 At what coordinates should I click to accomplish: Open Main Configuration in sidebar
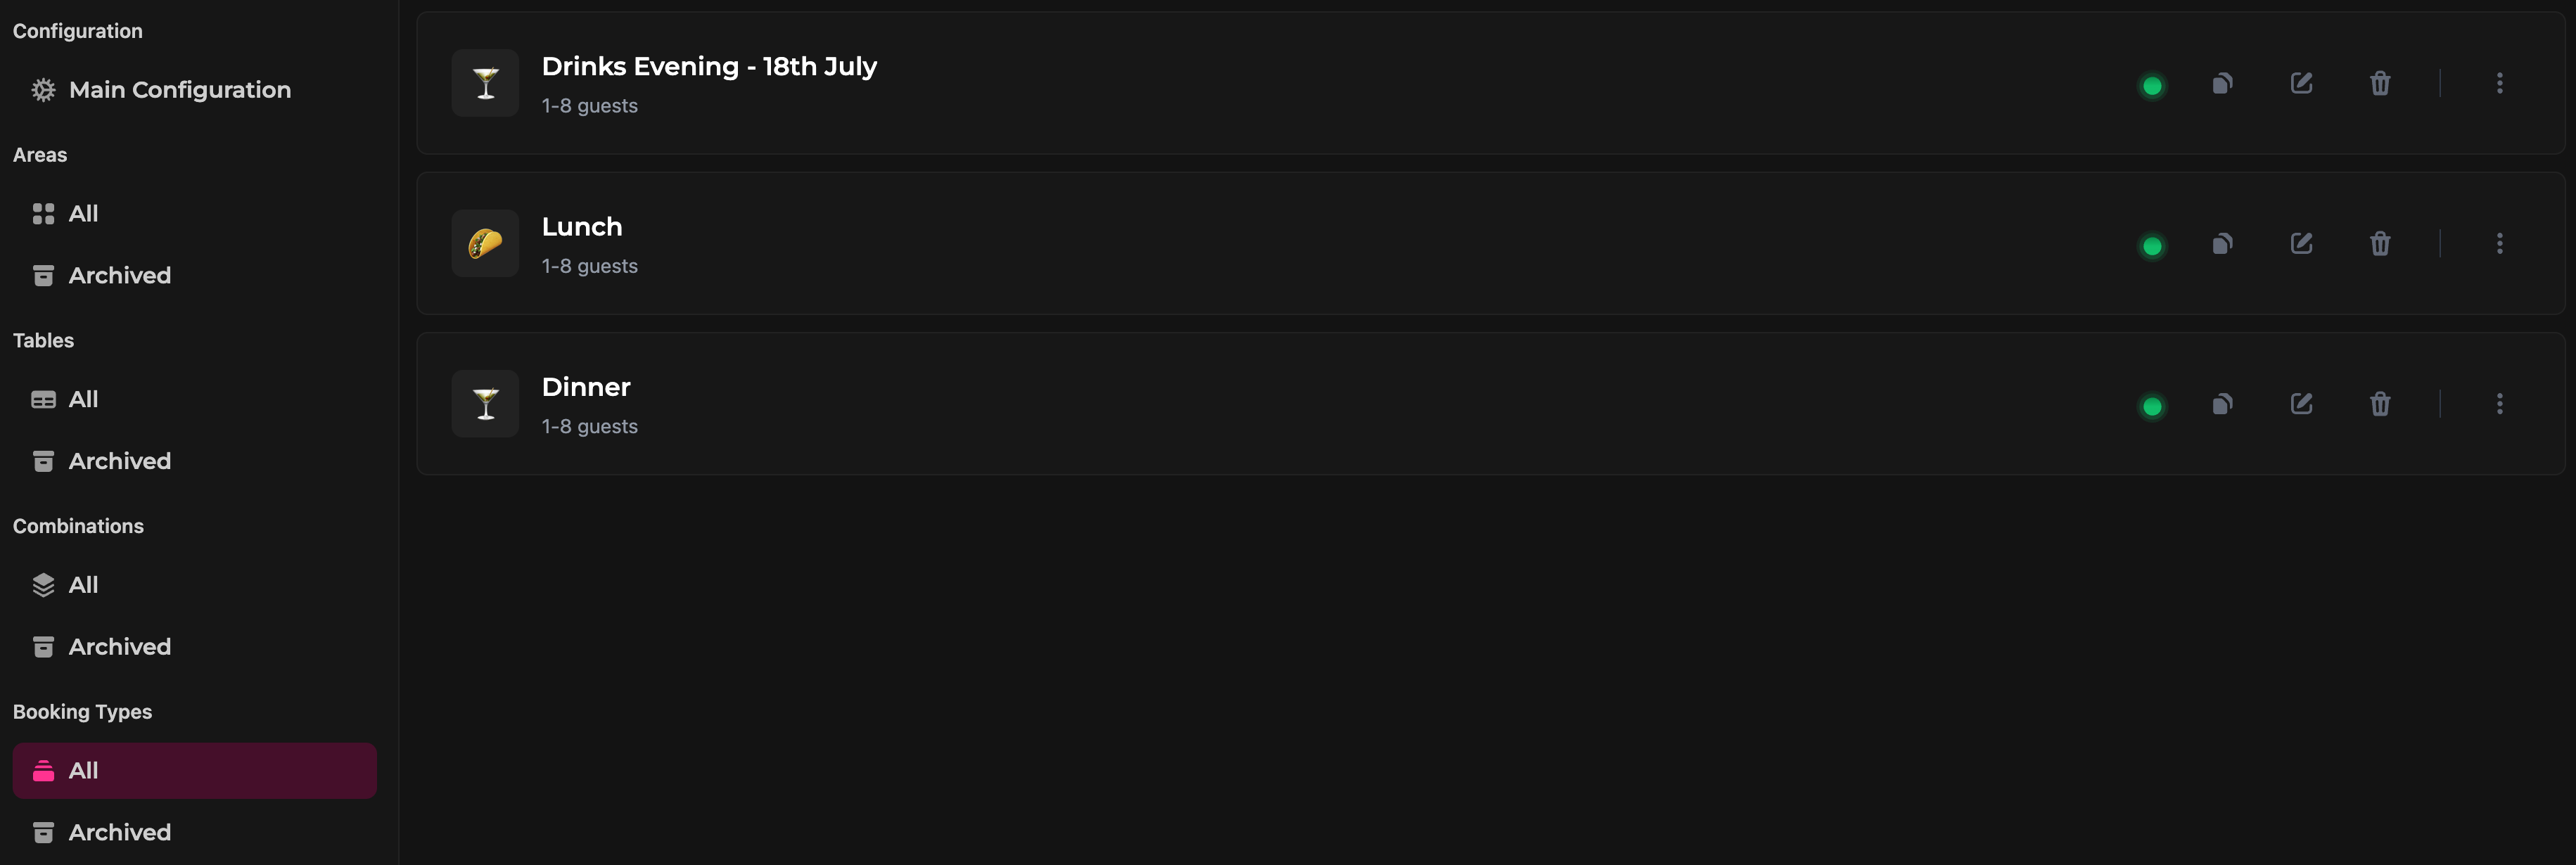tap(180, 90)
